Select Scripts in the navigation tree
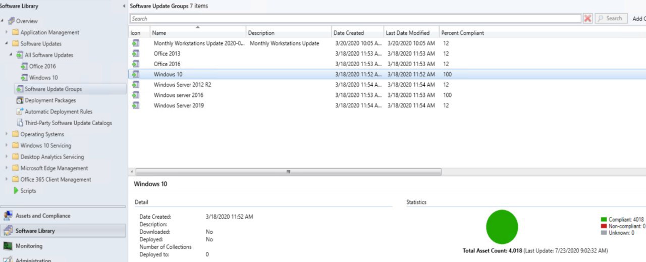 click(x=28, y=191)
